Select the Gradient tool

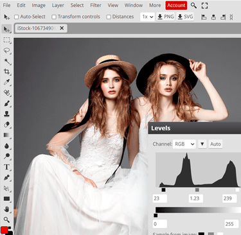pos(6,135)
